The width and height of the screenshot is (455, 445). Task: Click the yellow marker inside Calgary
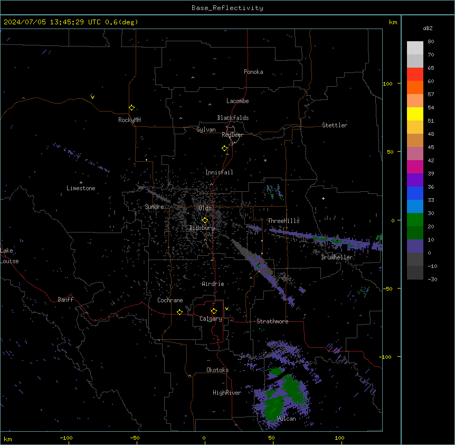point(214,311)
